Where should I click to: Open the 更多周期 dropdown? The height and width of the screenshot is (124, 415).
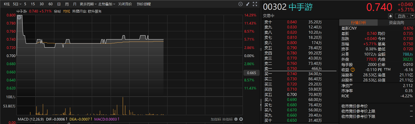point(88,4)
